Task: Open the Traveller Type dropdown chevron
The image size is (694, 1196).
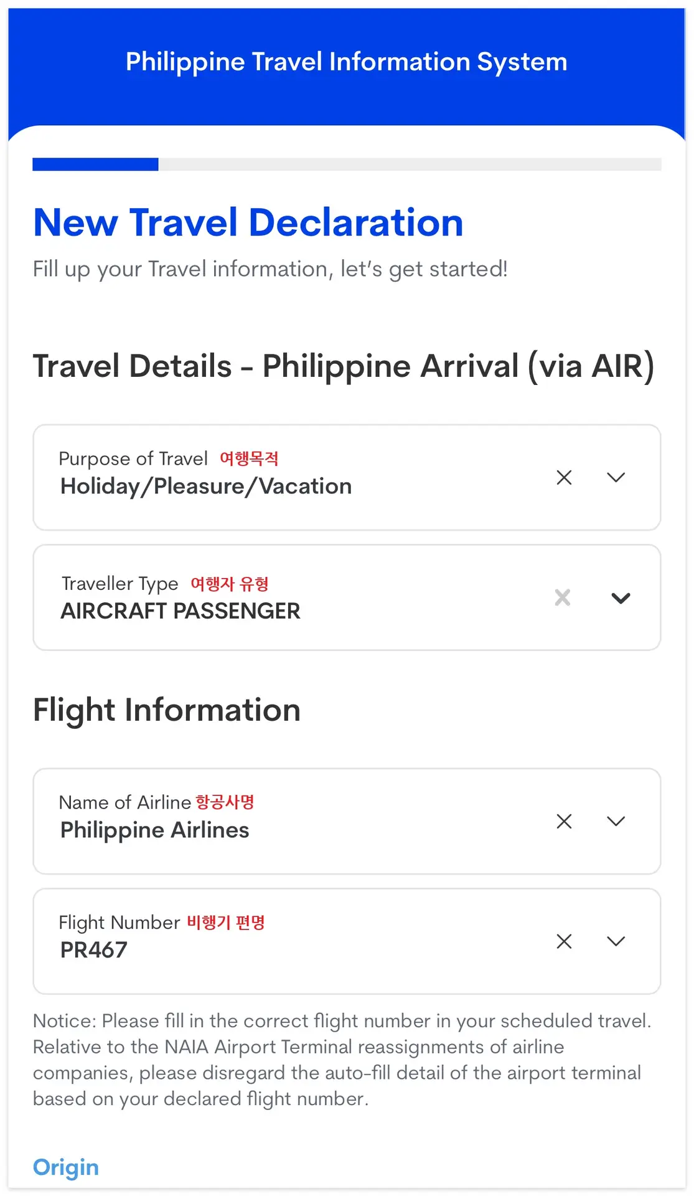Action: [621, 598]
